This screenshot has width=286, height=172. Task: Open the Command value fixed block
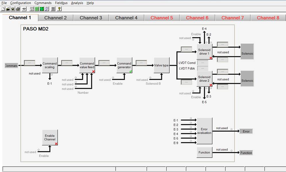(x=87, y=65)
